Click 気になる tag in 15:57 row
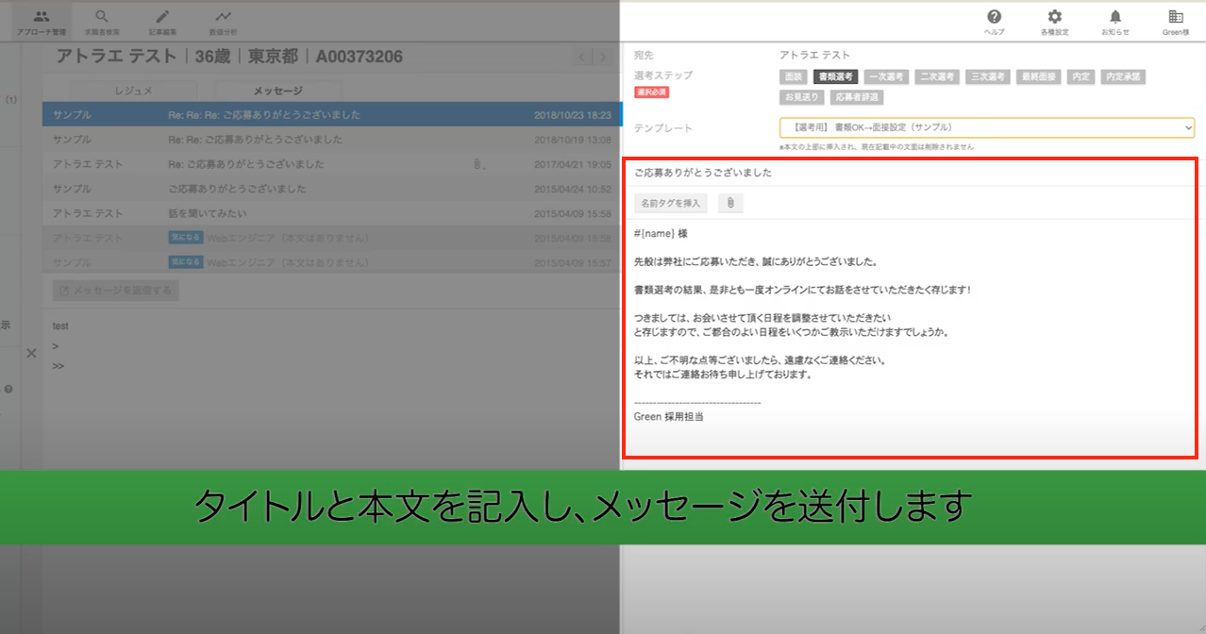1206x634 pixels. click(185, 262)
